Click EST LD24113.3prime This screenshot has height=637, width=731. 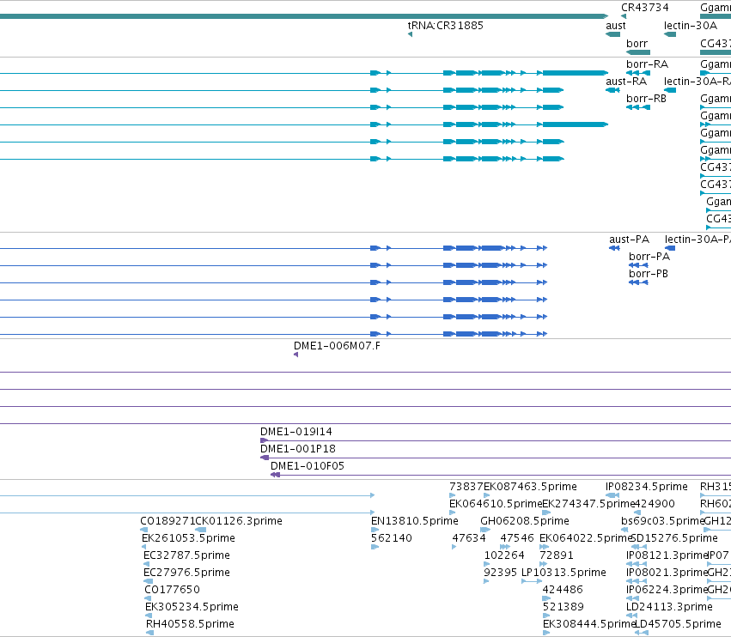[x=669, y=607]
